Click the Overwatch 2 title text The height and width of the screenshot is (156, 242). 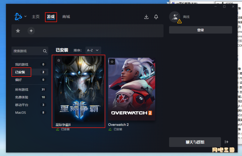coord(118,125)
